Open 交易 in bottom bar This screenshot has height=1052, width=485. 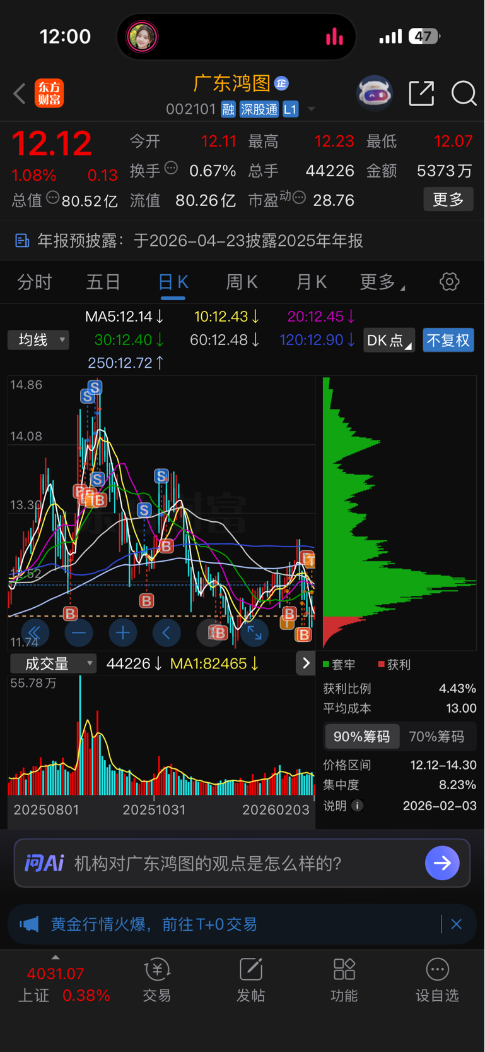point(157,980)
